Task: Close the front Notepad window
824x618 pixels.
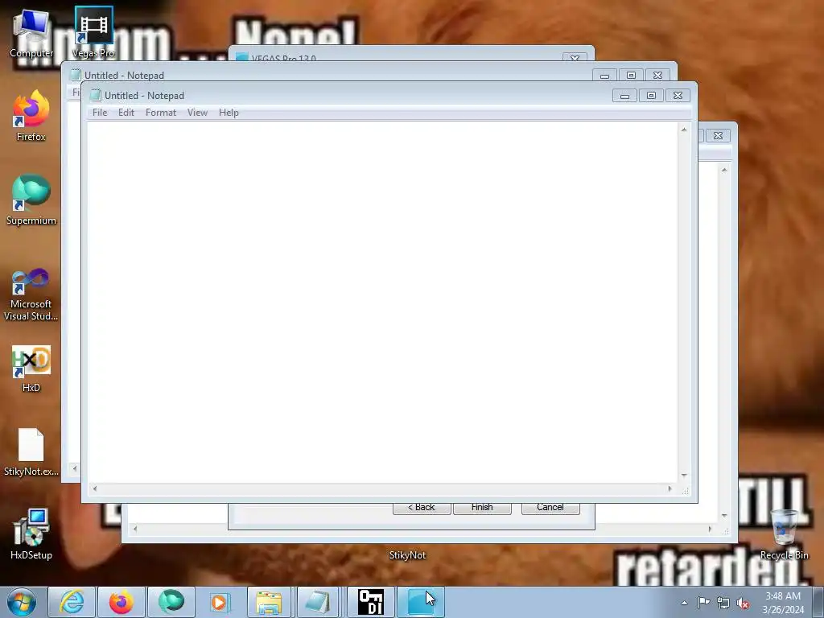Action: 678,96
